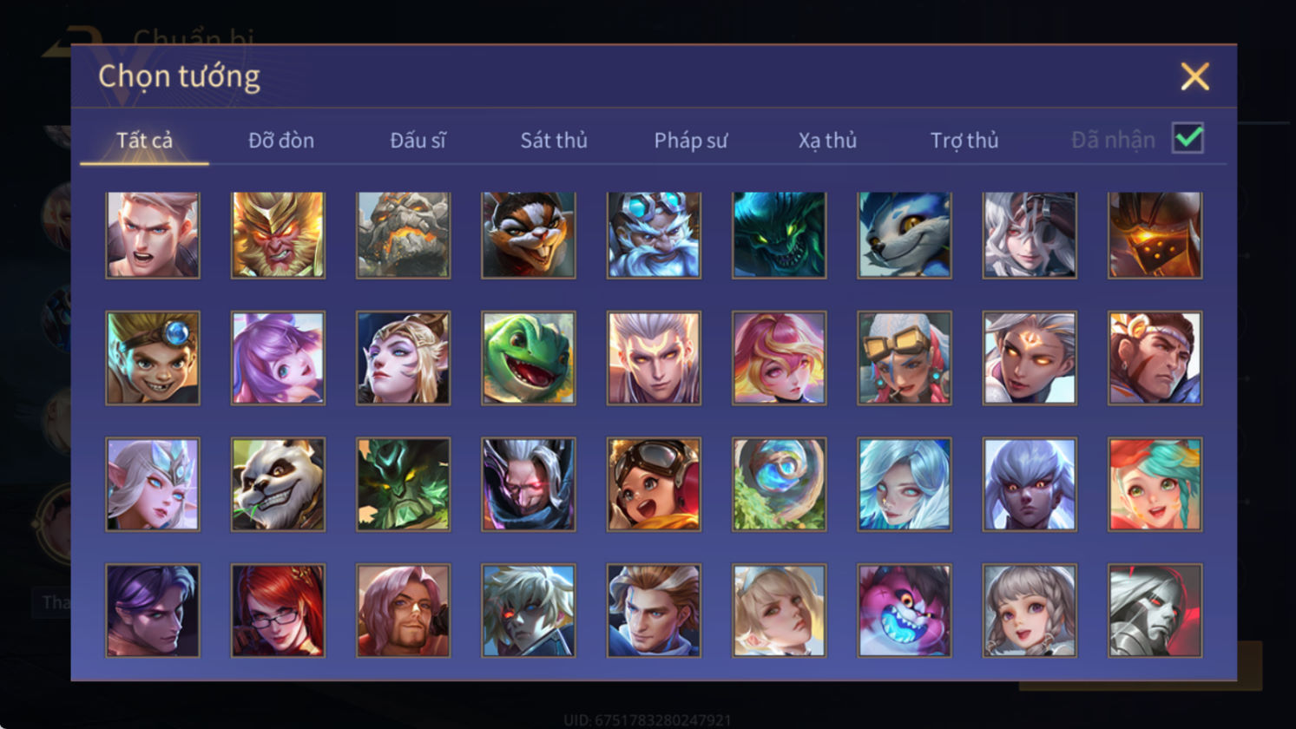Open the Xạ thủ tab
Image resolution: width=1296 pixels, height=729 pixels.
pyautogui.click(x=827, y=140)
